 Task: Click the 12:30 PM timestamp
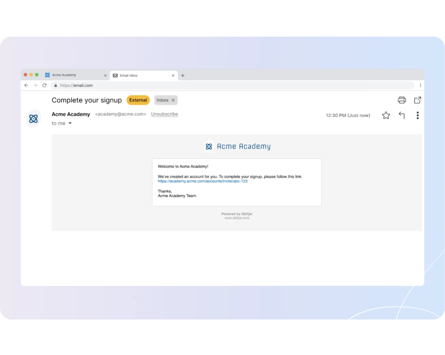click(x=348, y=115)
